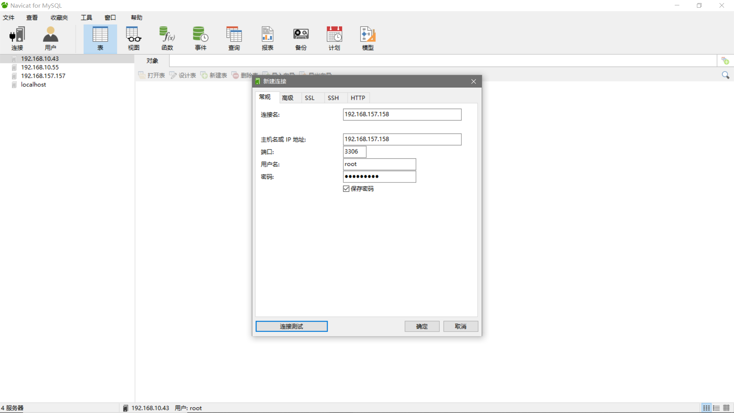This screenshot has width=734, height=413.
Task: Click the 连接测试 (Test Connection) button
Action: point(291,326)
